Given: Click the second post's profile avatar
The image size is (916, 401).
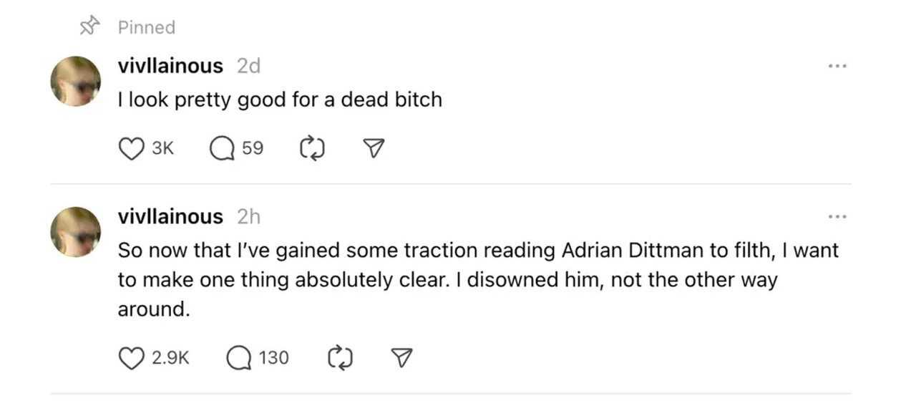Looking at the screenshot, I should (75, 231).
